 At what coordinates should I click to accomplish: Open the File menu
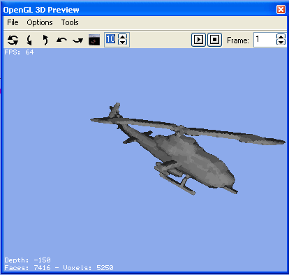pyautogui.click(x=13, y=22)
